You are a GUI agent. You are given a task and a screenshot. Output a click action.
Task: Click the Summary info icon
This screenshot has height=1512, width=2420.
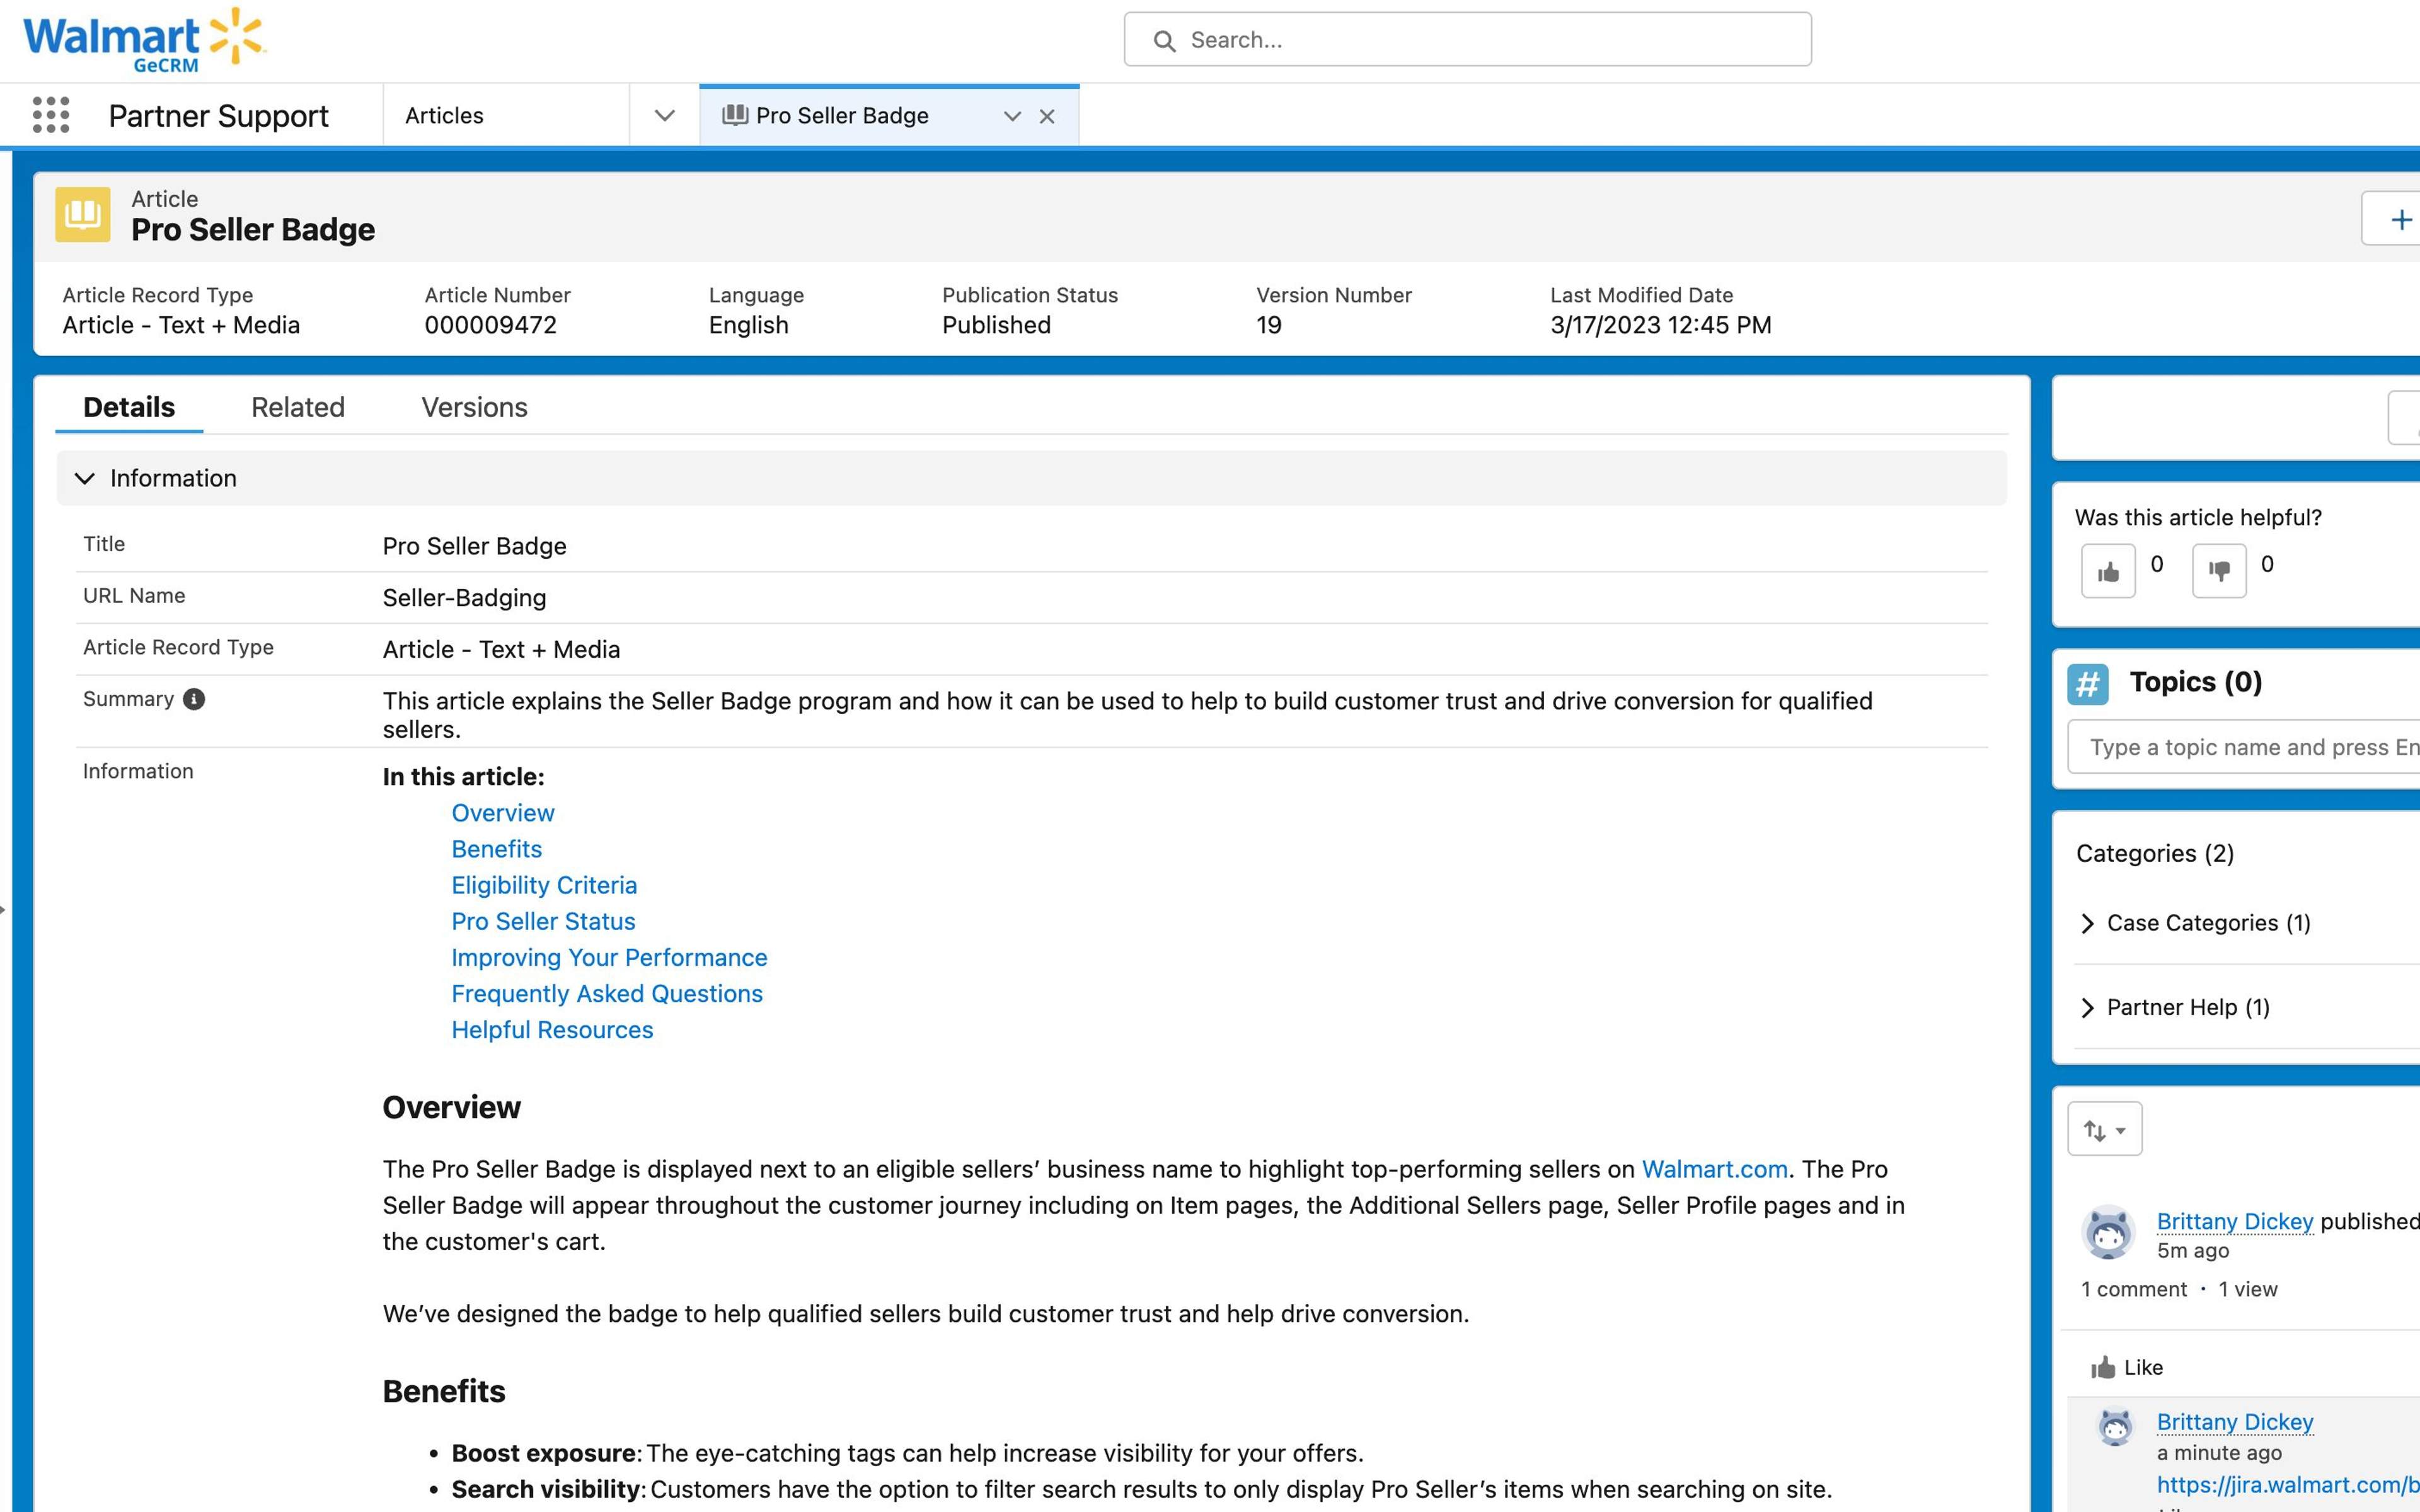194,699
